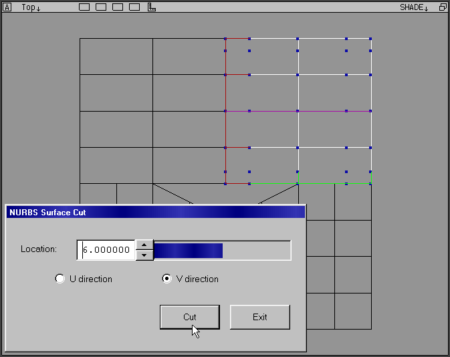Select the V direction radio button
Image resolution: width=450 pixels, height=357 pixels.
tap(167, 279)
